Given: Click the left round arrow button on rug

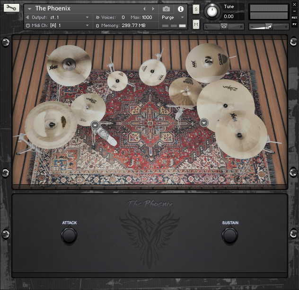Looking at the screenshot, I should tap(96, 125).
